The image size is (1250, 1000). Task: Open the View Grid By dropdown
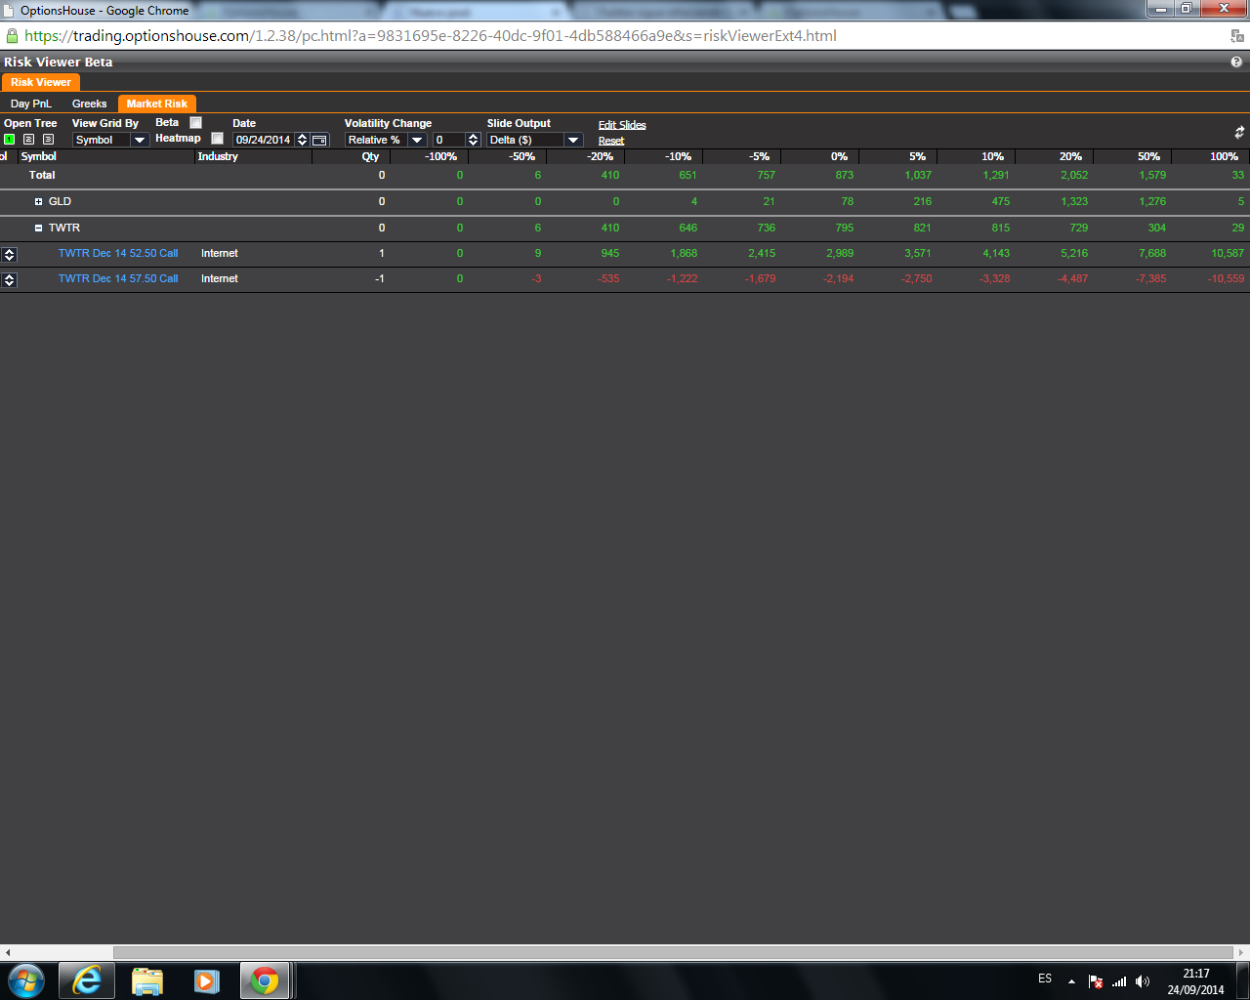pyautogui.click(x=140, y=140)
